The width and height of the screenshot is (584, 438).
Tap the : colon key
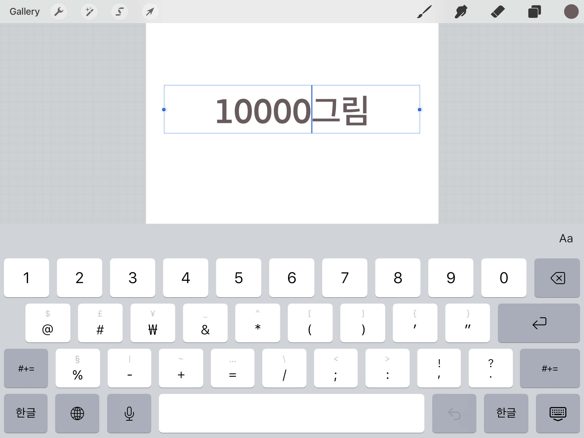pyautogui.click(x=388, y=368)
